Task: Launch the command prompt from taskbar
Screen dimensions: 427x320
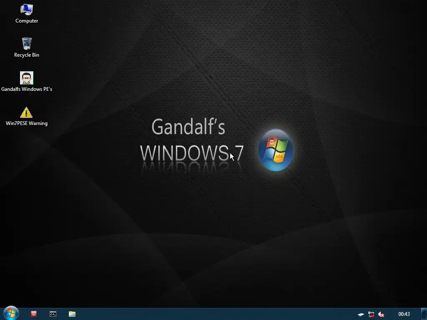Action: (53, 314)
